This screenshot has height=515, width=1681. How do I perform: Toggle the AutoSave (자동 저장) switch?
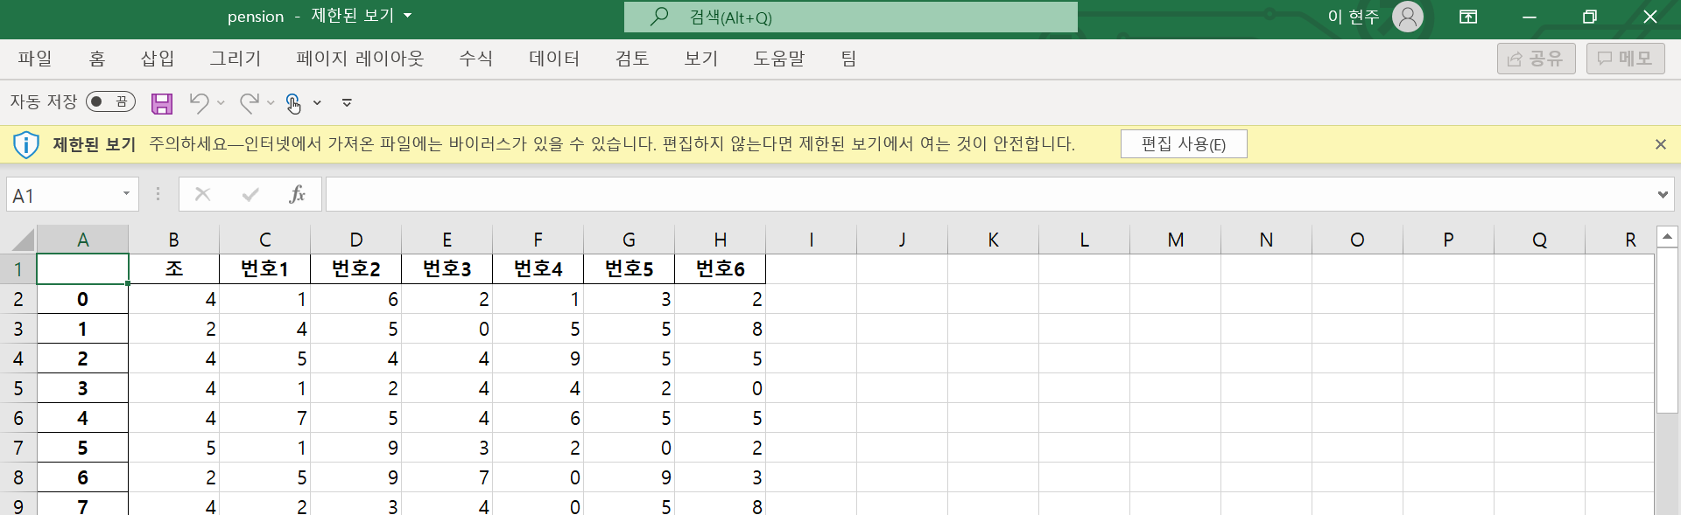(x=110, y=101)
